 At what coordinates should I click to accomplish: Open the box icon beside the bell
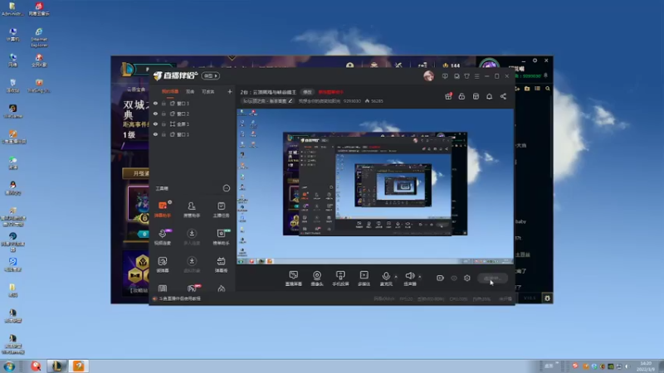(x=476, y=96)
